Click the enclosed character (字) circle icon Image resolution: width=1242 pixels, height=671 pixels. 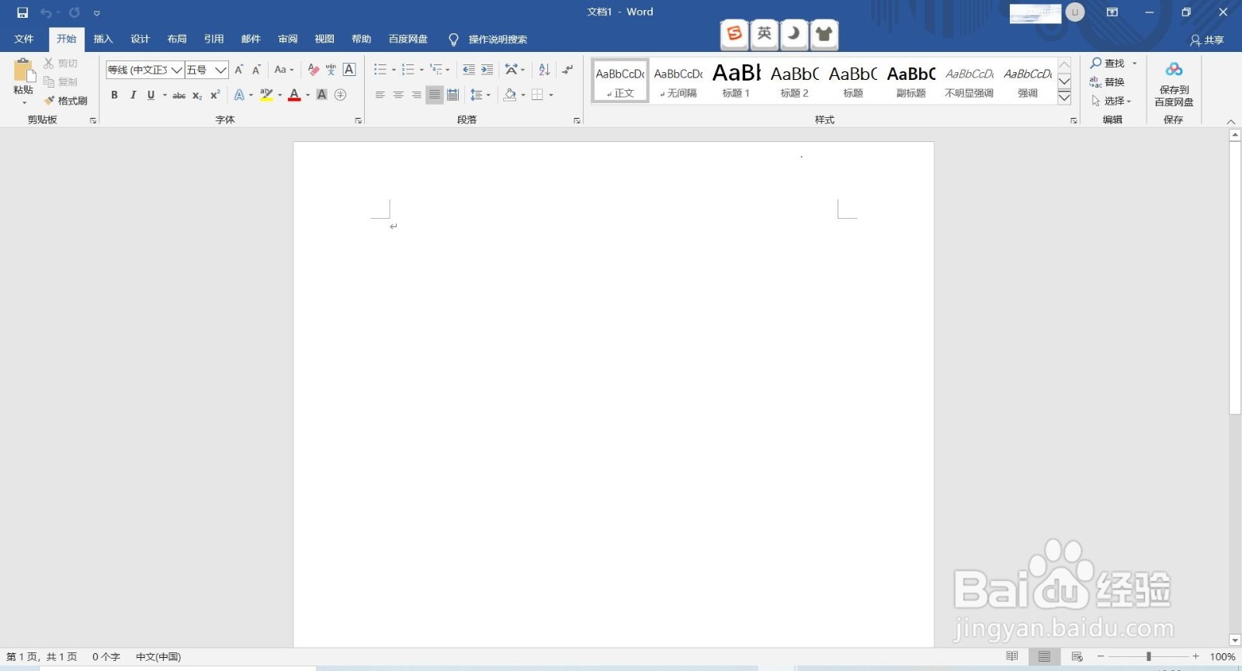click(x=340, y=95)
